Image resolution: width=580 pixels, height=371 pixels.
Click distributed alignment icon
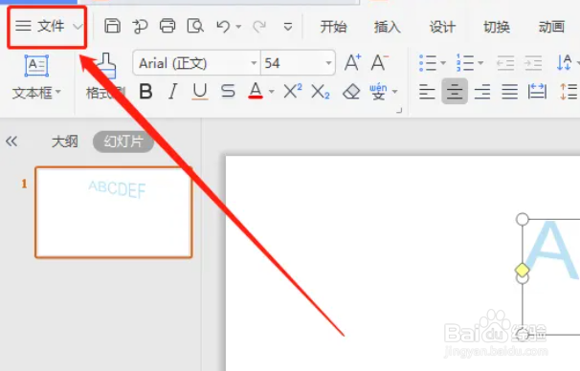point(538,91)
